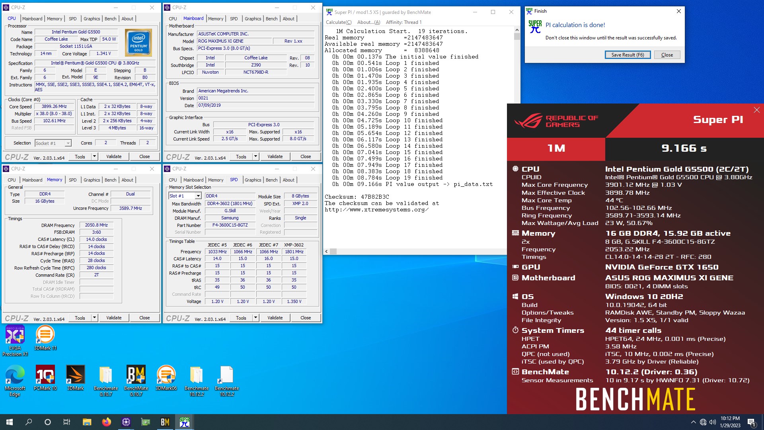Open Microsoft Edge desktop shortcut
Screen dimensions: 764x430
(x=15, y=381)
